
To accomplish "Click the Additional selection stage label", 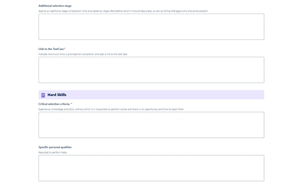I will click(55, 6).
